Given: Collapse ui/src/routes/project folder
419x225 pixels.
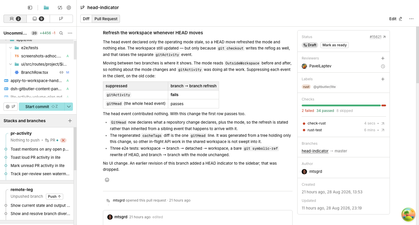Looking at the screenshot, I should click(11, 64).
